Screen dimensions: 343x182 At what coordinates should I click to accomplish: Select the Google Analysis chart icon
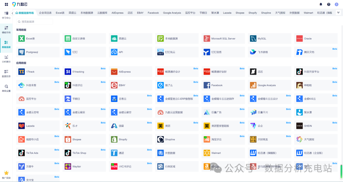(253, 85)
